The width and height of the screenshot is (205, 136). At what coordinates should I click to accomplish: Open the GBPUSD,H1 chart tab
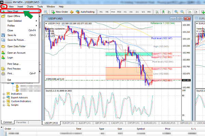(186, 123)
